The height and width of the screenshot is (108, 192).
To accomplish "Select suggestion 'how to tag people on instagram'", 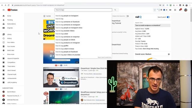I will pos(83,16).
